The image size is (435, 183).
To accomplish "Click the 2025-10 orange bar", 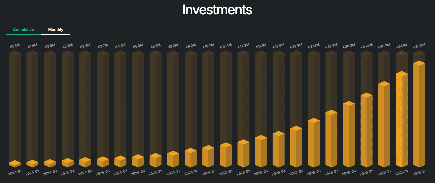I will tap(384, 124).
